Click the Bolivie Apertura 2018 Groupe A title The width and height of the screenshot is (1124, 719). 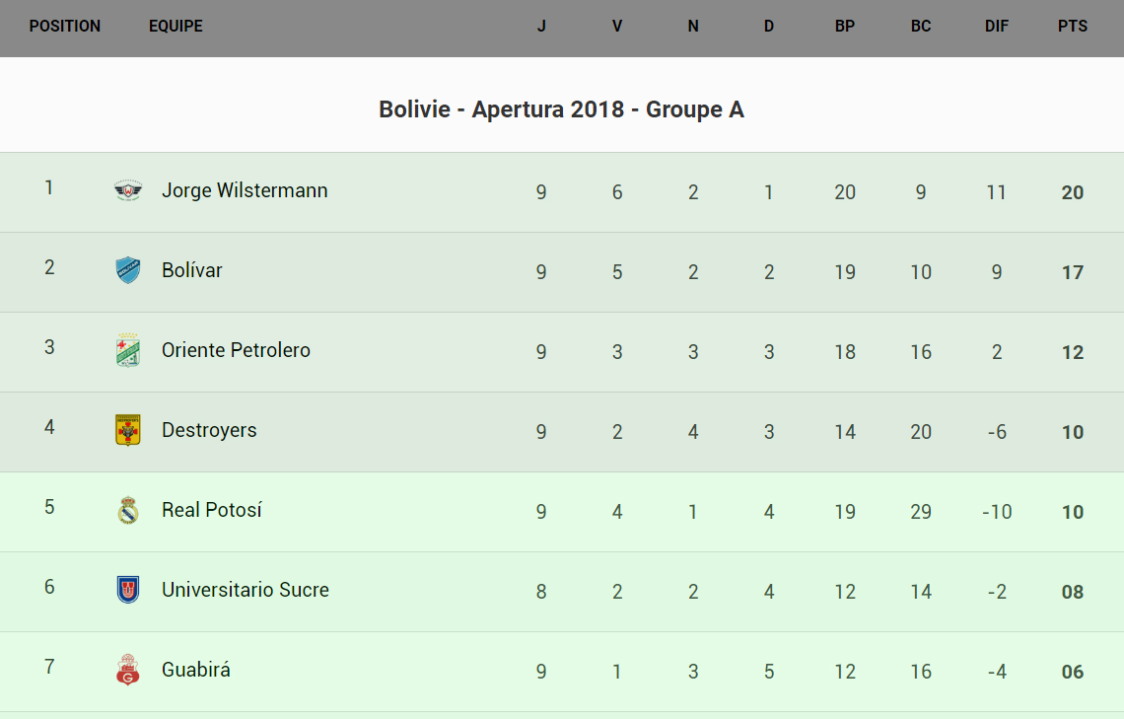pos(561,109)
